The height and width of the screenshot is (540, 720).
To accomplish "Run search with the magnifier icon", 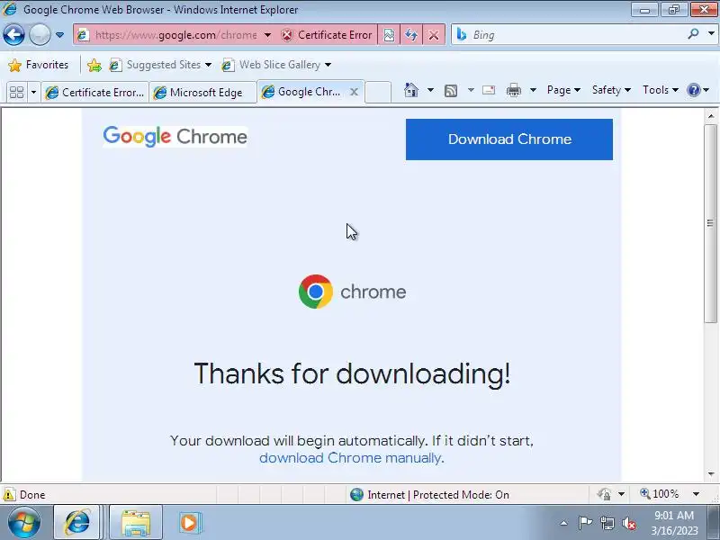I will coord(693,33).
